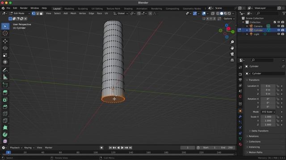This screenshot has width=286, height=160.
Task: Click the viewport pan hand icon
Action: (x=232, y=48)
